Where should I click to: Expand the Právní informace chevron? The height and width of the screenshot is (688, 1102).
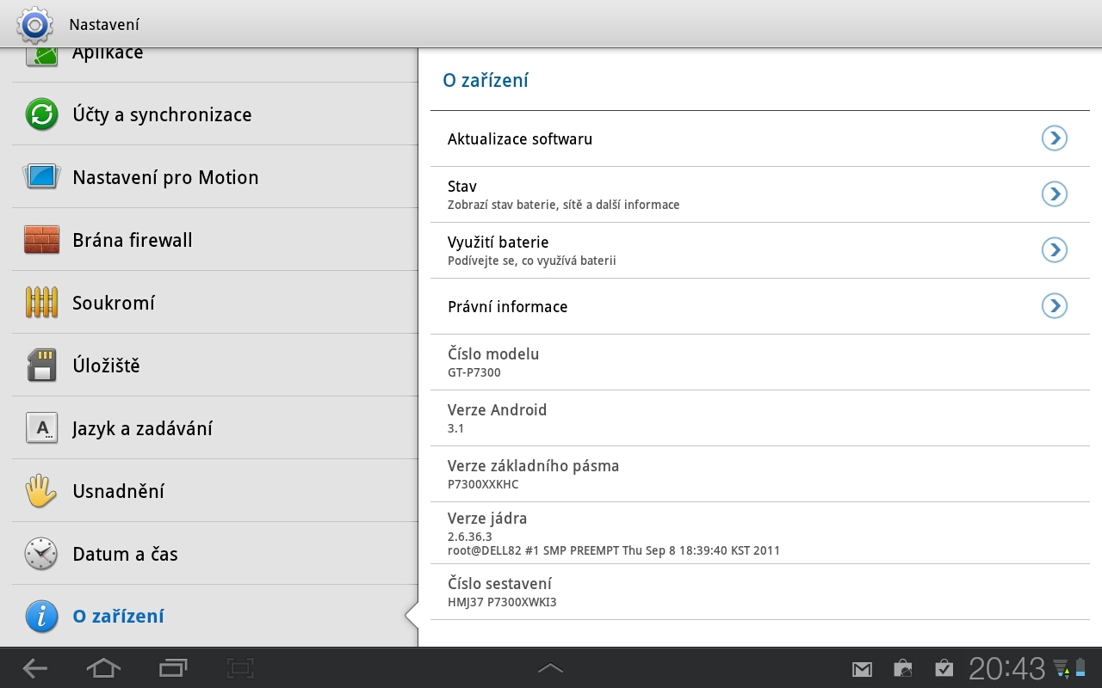tap(1054, 306)
